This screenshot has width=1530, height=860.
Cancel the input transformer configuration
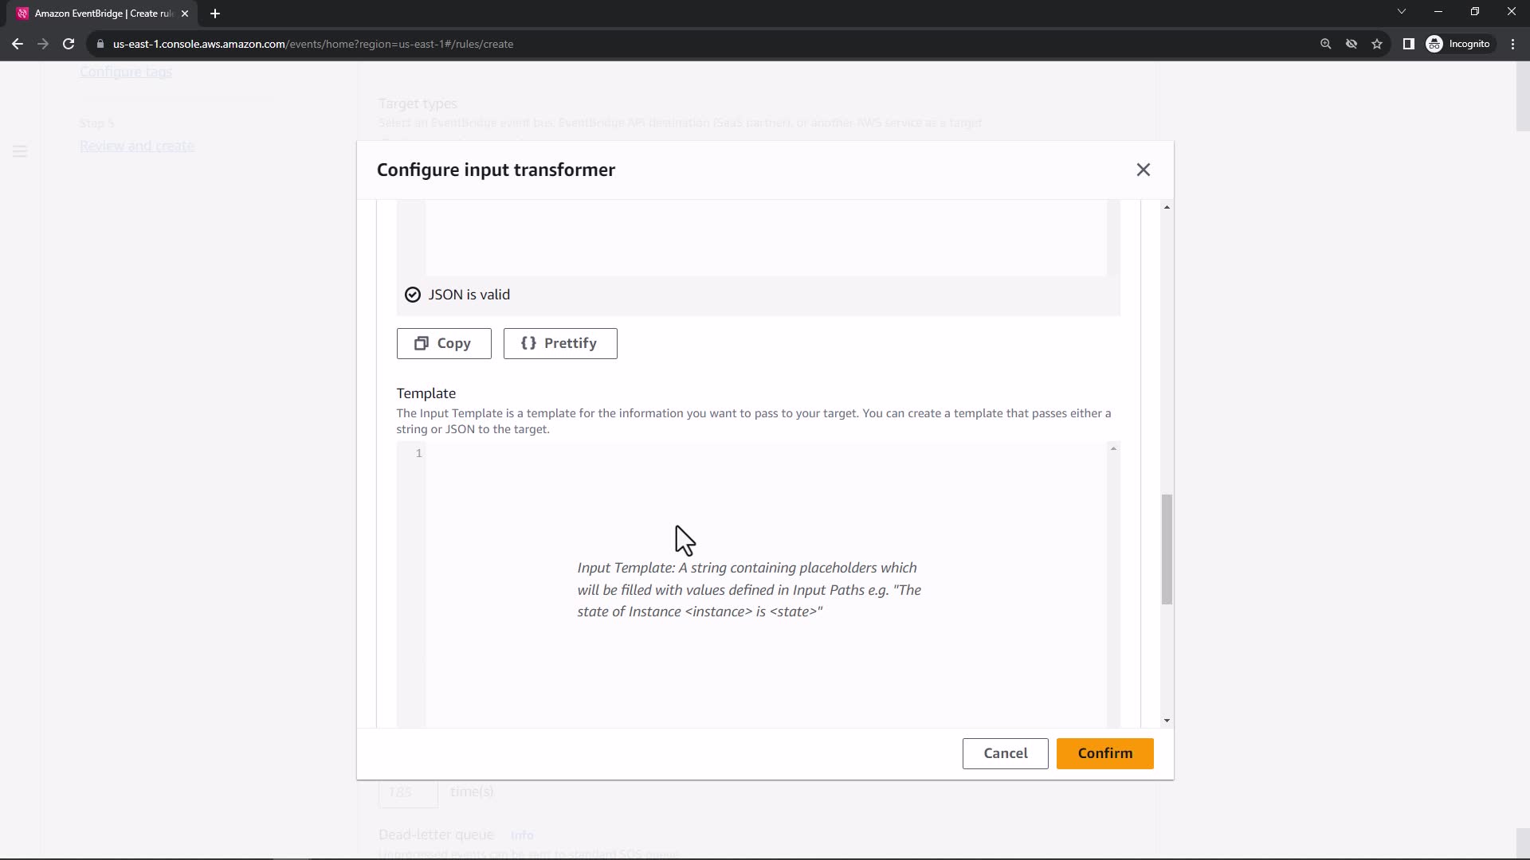[x=1005, y=753]
